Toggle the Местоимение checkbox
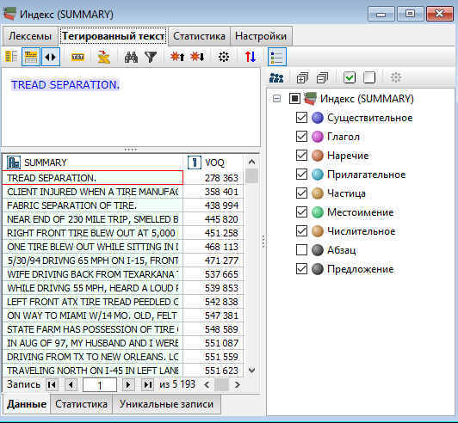The image size is (458, 423). [x=301, y=212]
